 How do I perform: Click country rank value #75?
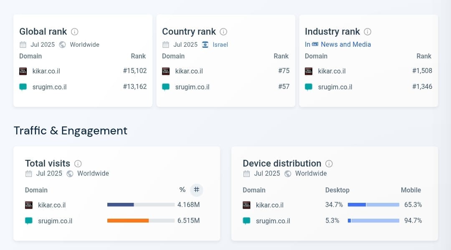[x=284, y=71]
